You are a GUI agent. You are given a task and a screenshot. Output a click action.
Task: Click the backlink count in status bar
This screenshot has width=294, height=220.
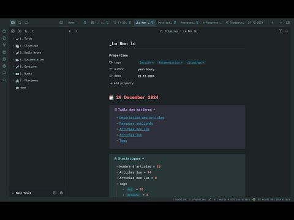(x=179, y=199)
